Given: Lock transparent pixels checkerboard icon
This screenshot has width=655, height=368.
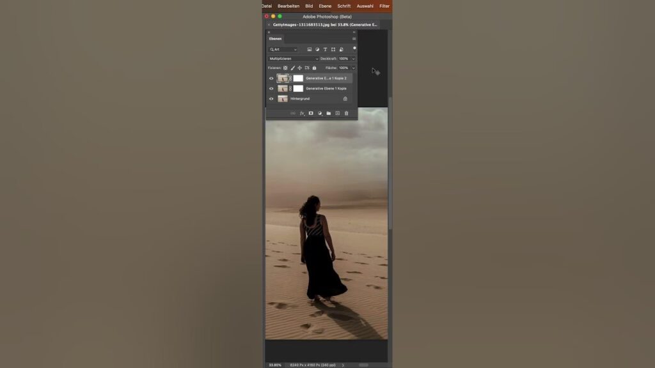Looking at the screenshot, I should tap(285, 68).
